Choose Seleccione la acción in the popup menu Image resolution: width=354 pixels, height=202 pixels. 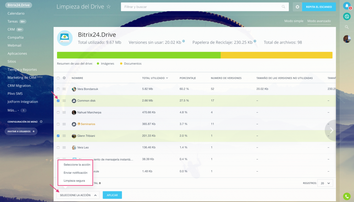pyautogui.click(x=77, y=165)
